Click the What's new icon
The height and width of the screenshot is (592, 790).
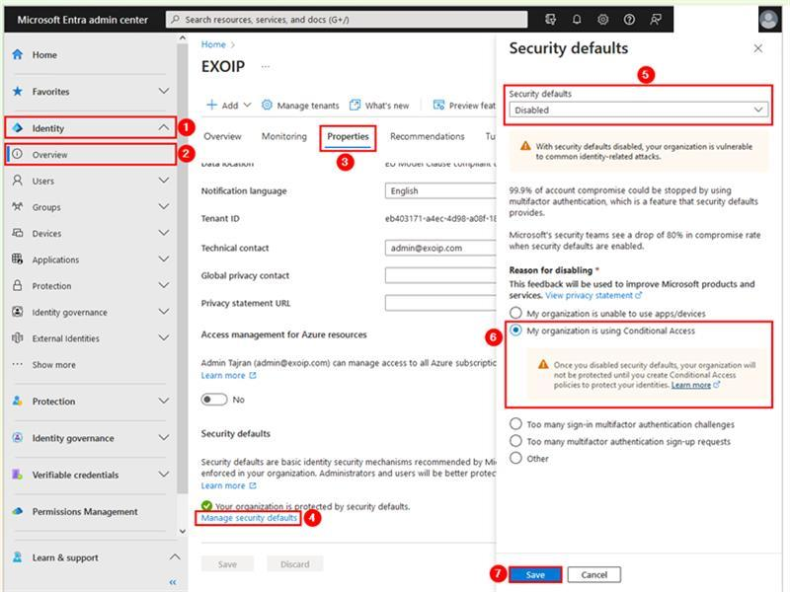coord(355,105)
